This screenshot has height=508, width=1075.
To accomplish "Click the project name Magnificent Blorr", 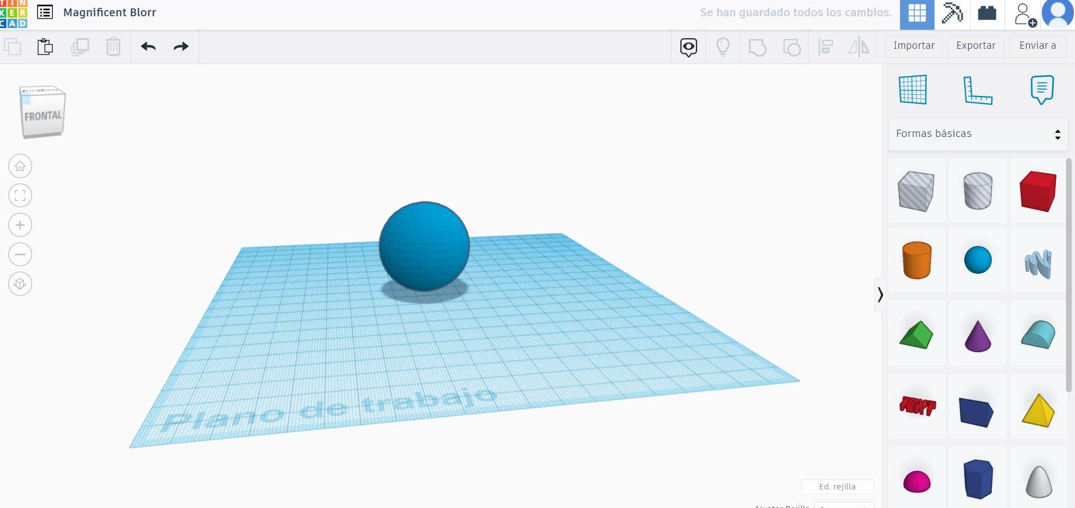I will [x=110, y=12].
